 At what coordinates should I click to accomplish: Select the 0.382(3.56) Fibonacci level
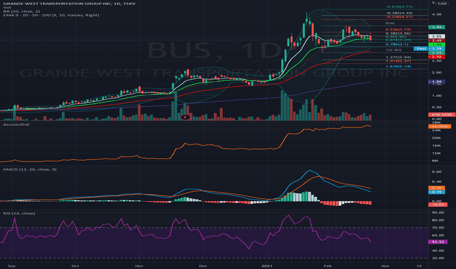398,33
